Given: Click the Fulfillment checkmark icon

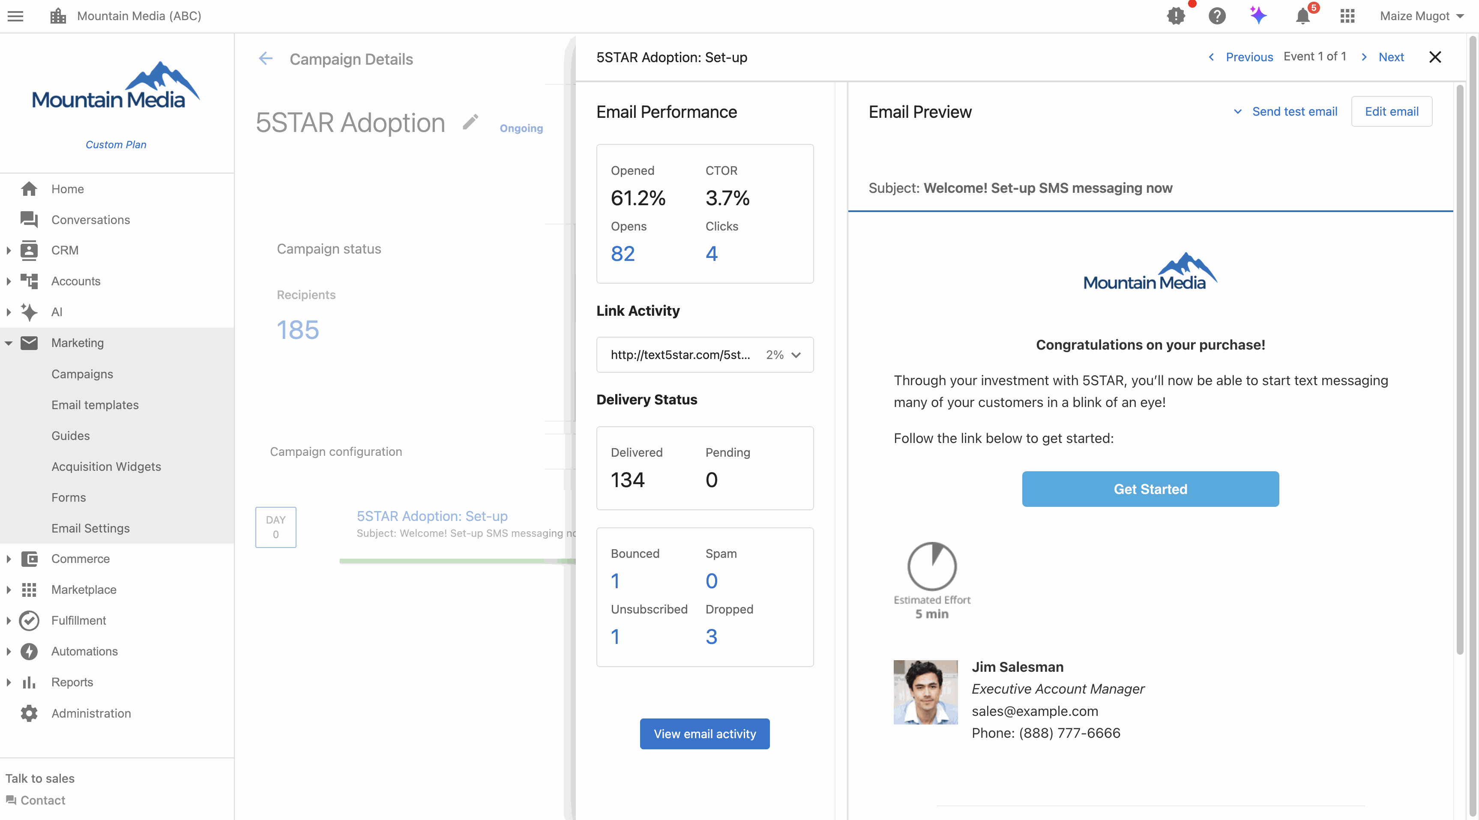Looking at the screenshot, I should [29, 621].
